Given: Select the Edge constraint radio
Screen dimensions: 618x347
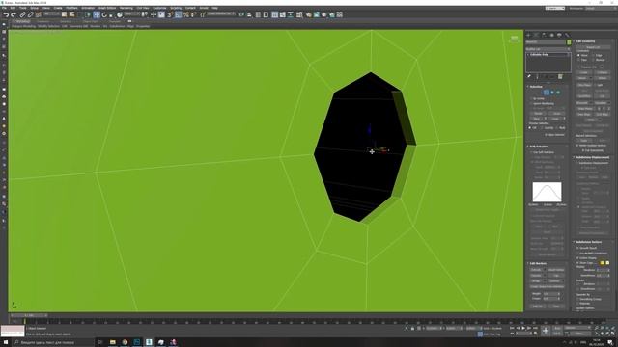Looking at the screenshot, I should coord(594,56).
